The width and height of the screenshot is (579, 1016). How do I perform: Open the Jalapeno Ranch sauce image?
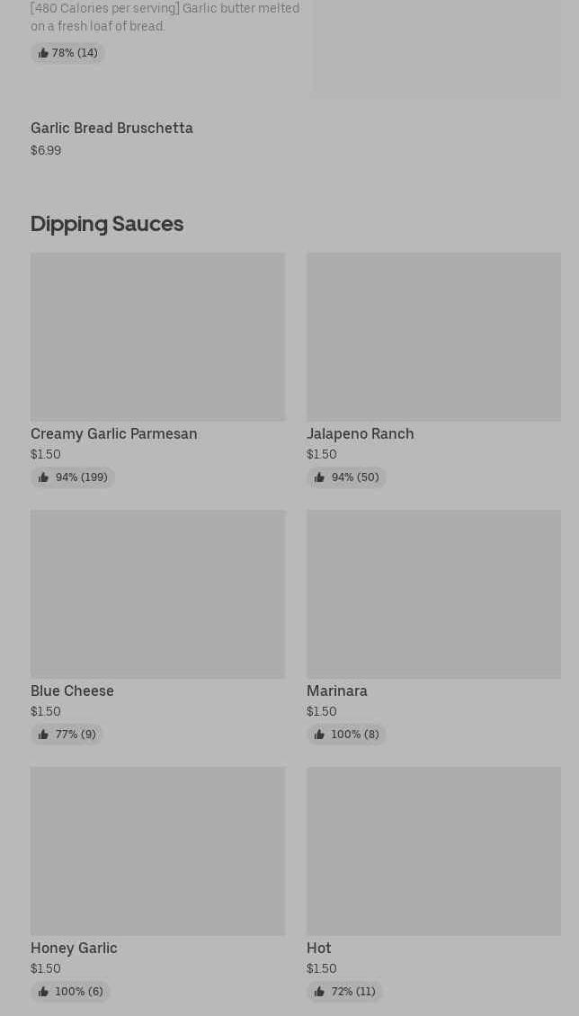pyautogui.click(x=433, y=336)
